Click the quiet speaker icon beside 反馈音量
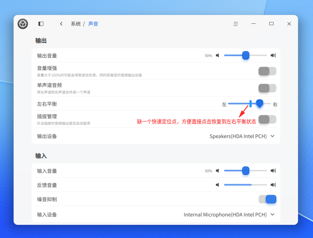 (x=218, y=185)
